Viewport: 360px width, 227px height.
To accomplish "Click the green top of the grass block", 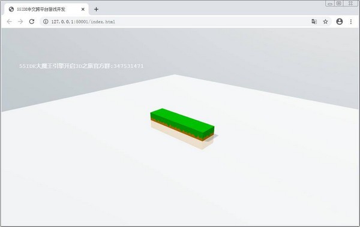I will tap(182, 120).
